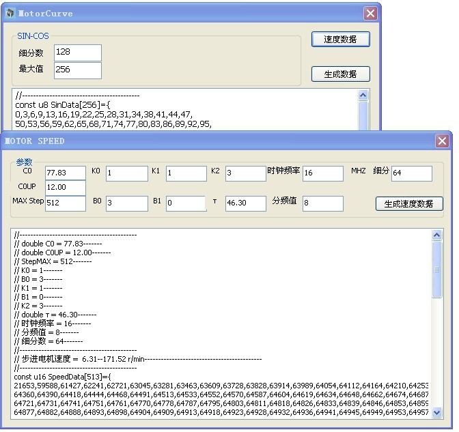The height and width of the screenshot is (432, 459).
Task: Click the 细分数 input field showing 128
Action: pyautogui.click(x=78, y=53)
